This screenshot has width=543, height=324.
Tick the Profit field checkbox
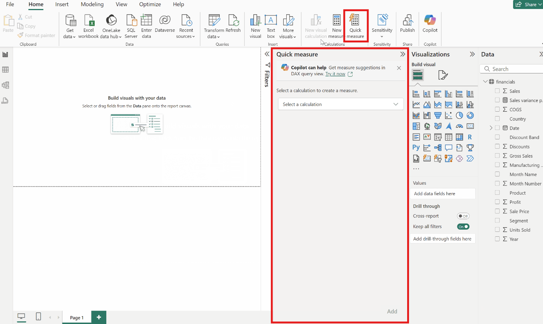click(x=497, y=202)
